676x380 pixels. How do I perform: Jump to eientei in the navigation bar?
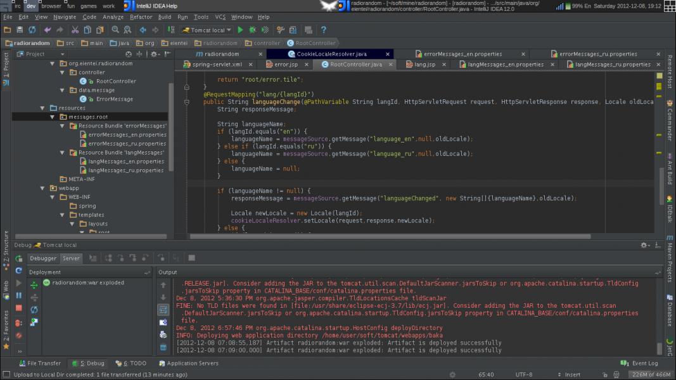[x=175, y=43]
